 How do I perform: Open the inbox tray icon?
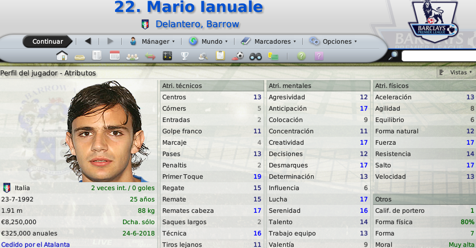point(80,57)
